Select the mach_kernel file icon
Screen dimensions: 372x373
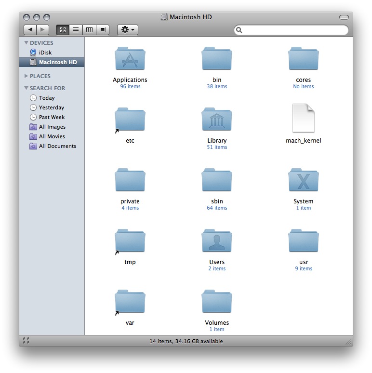pyautogui.click(x=303, y=118)
